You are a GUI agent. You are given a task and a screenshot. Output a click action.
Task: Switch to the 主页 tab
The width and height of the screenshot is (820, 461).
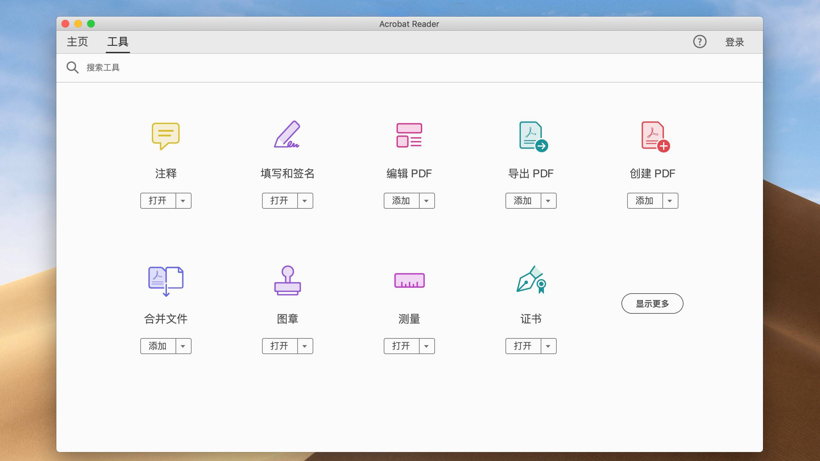[x=77, y=42]
